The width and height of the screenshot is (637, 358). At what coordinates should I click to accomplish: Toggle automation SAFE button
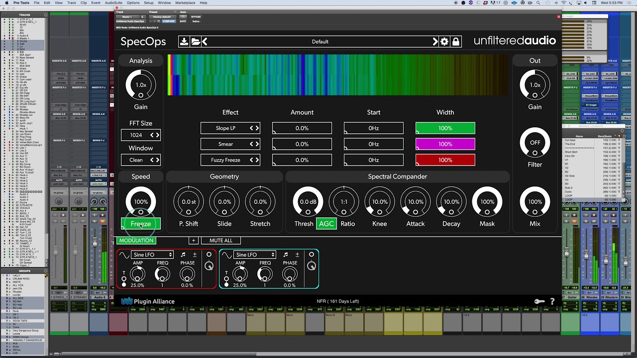click(x=183, y=21)
